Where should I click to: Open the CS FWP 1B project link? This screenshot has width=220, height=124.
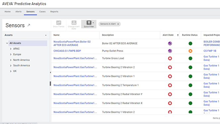coord(210,51)
